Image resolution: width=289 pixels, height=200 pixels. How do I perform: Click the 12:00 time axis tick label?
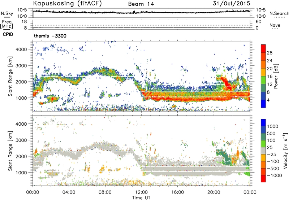click(x=141, y=192)
